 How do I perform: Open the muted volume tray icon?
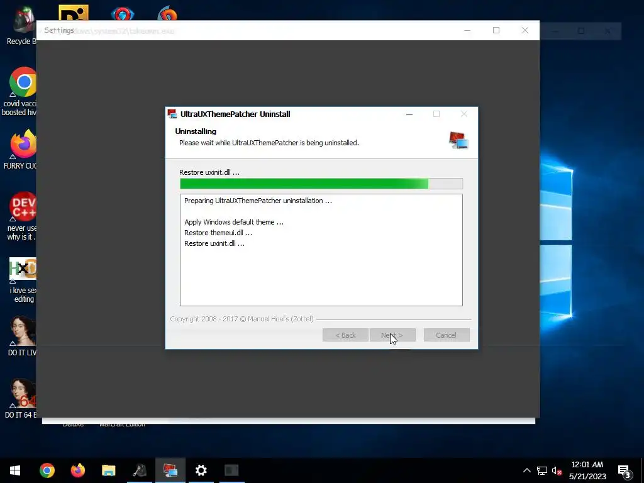pyautogui.click(x=557, y=470)
